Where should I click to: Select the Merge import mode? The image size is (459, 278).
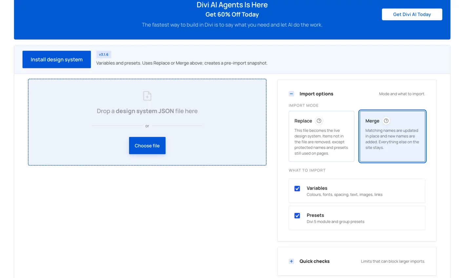point(392,136)
